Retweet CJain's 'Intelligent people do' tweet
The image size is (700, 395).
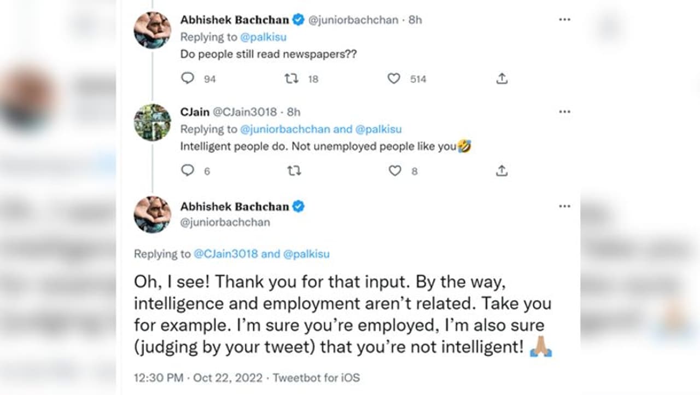coord(294,171)
